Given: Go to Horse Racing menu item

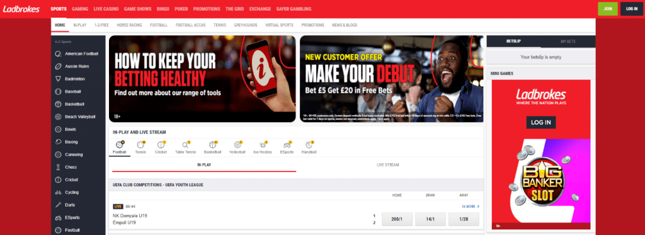Looking at the screenshot, I should (129, 25).
